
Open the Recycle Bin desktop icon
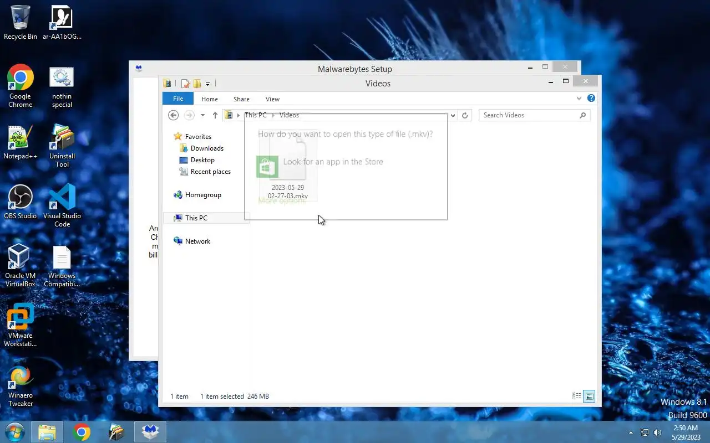click(x=20, y=22)
